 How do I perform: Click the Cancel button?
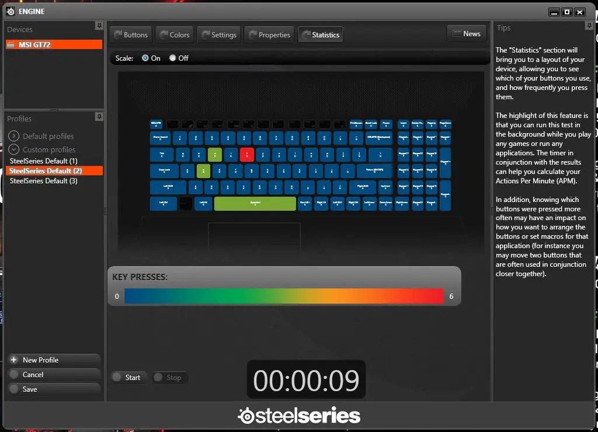click(x=54, y=374)
